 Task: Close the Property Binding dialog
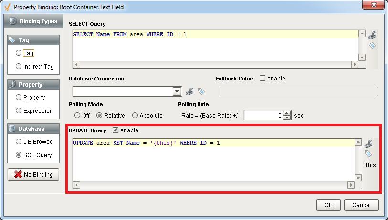(x=373, y=5)
